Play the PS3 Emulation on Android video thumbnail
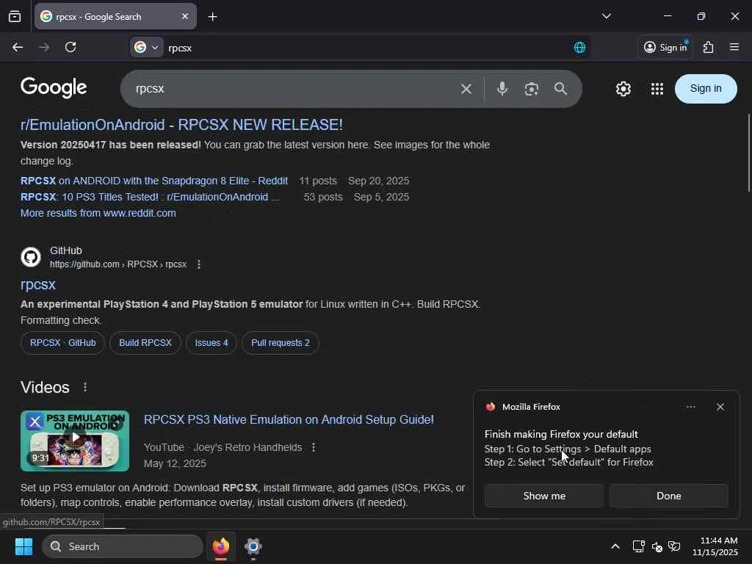The width and height of the screenshot is (752, 564). (x=75, y=441)
